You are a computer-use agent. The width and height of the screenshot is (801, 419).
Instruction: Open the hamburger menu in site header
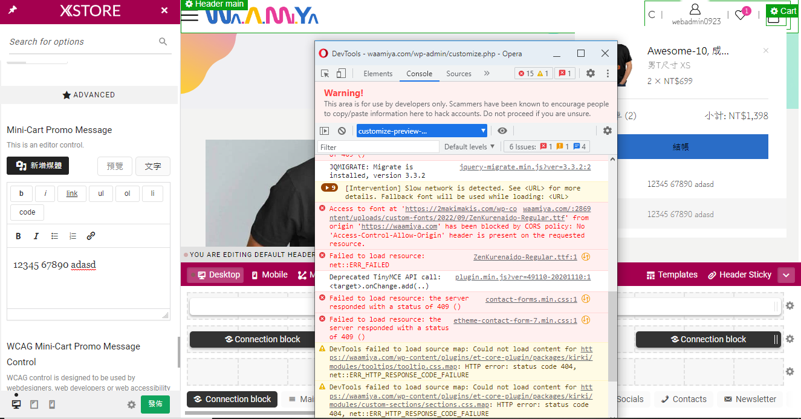(190, 16)
